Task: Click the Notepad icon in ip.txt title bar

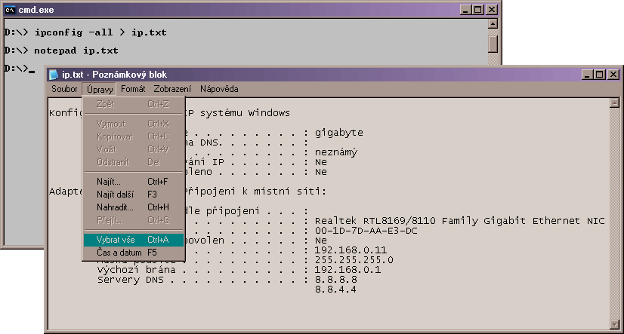Action: [54, 75]
